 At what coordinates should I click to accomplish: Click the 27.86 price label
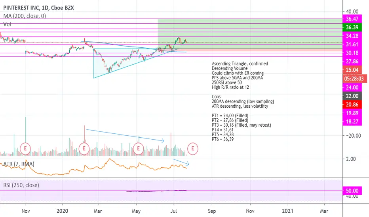pos(352,61)
